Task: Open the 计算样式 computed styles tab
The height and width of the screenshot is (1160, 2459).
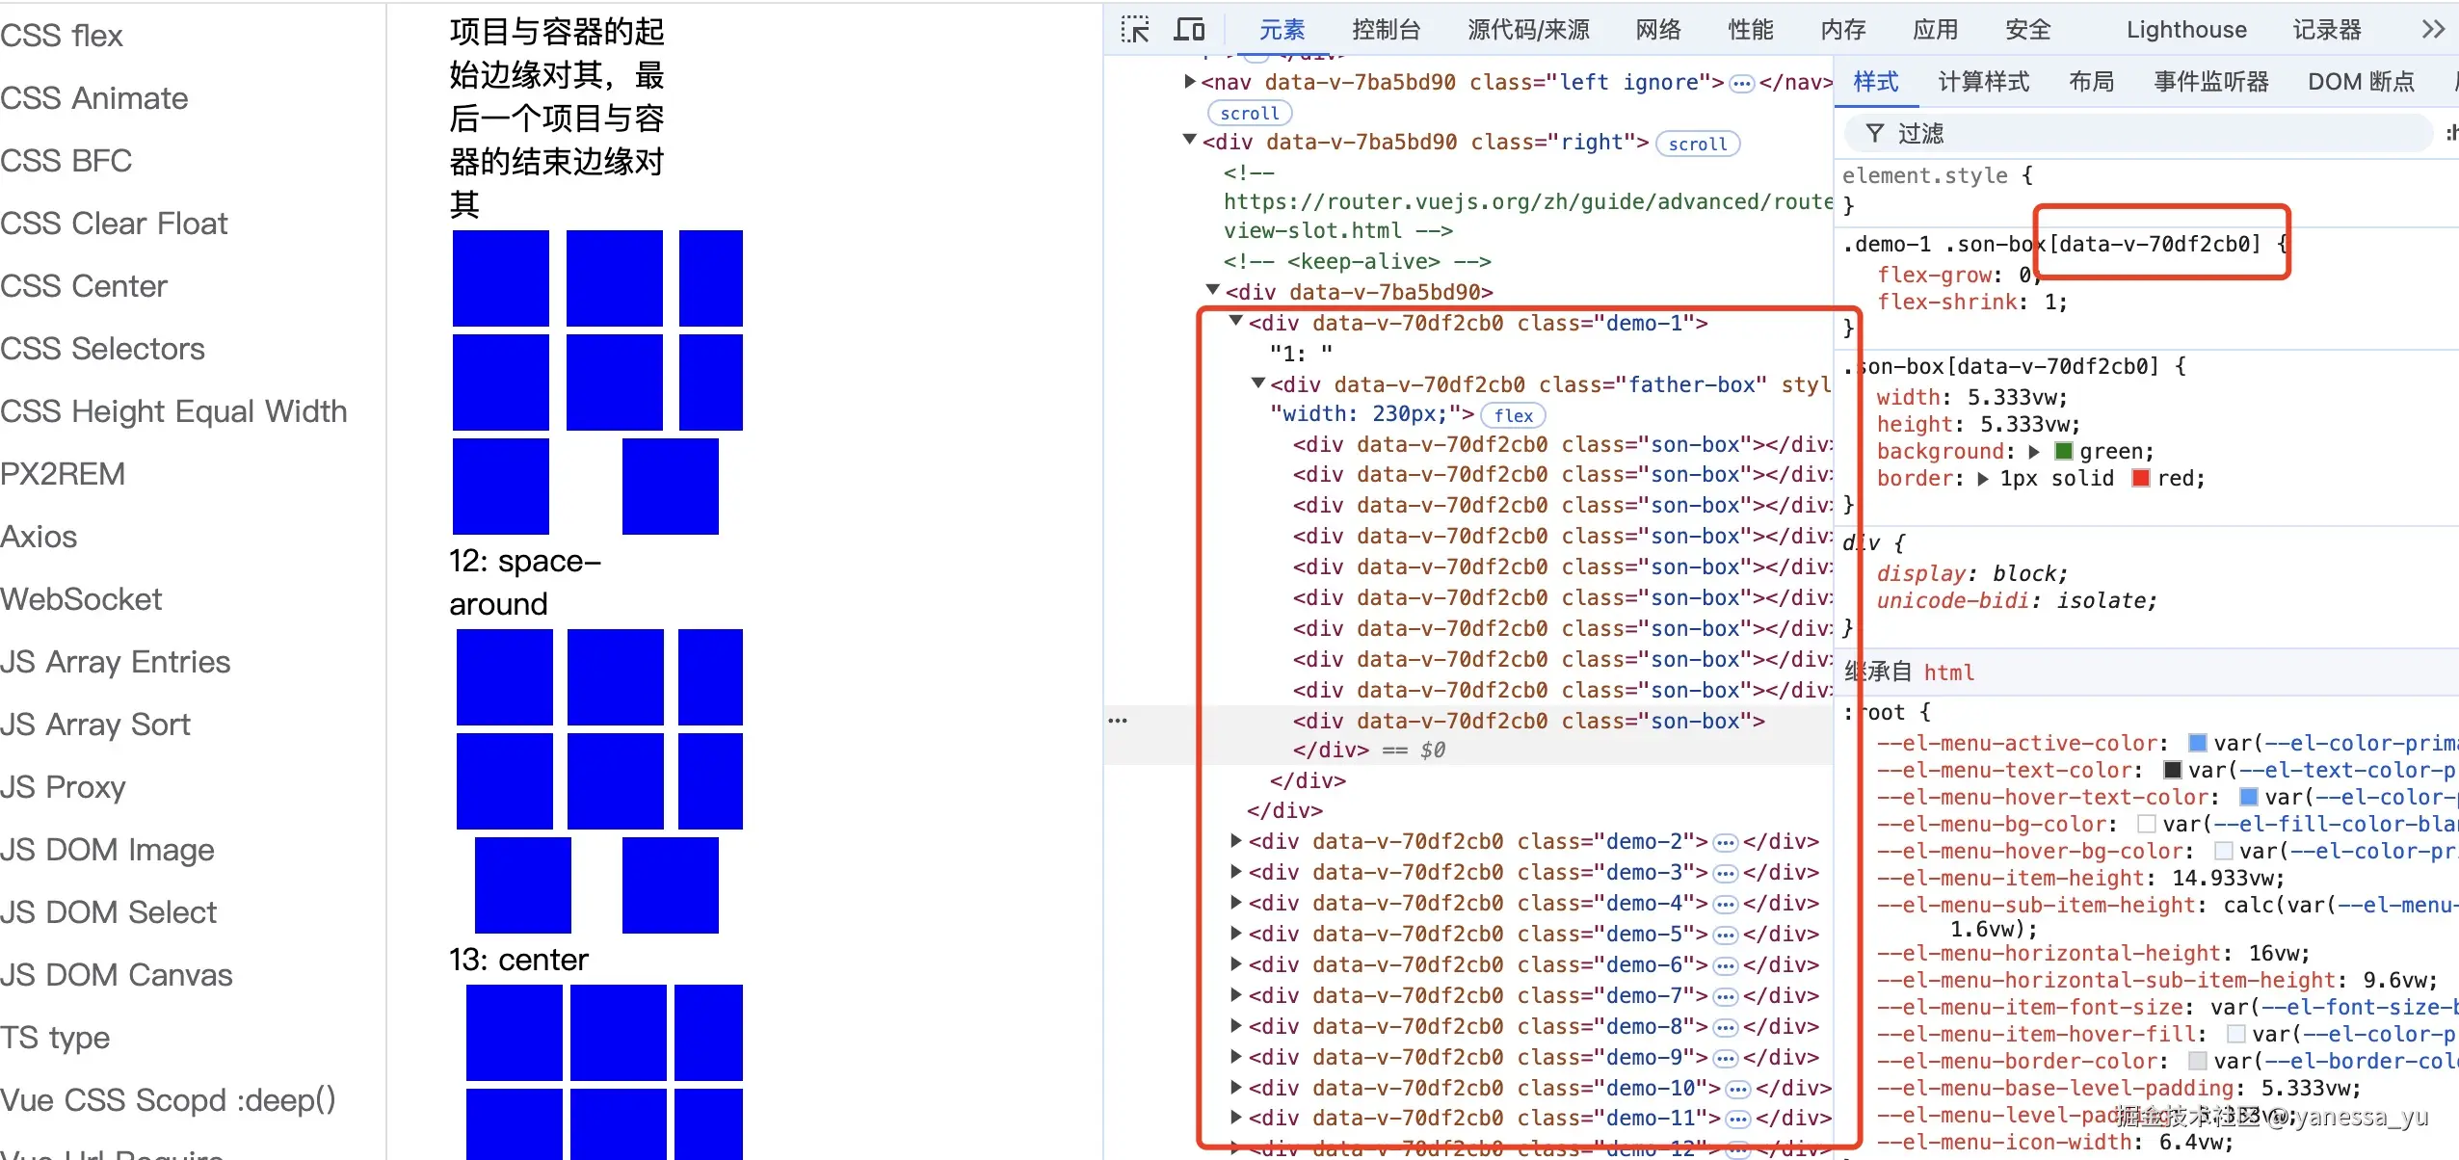Action: point(1983,82)
